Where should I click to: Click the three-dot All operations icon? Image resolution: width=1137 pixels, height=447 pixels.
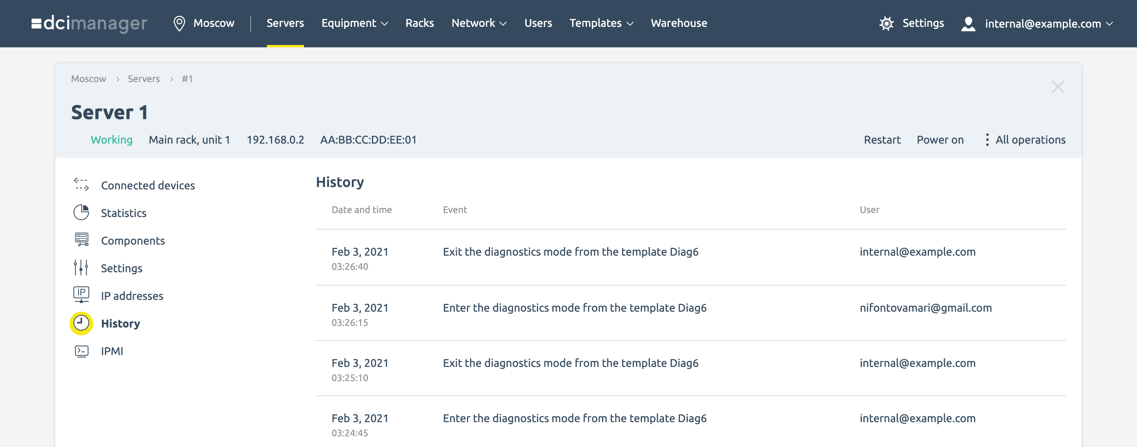point(987,140)
